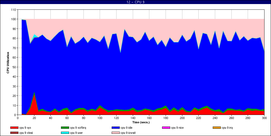Select the 'cpu 9 irq' legend label
The width and height of the screenshot is (271, 136).
pos(227,128)
